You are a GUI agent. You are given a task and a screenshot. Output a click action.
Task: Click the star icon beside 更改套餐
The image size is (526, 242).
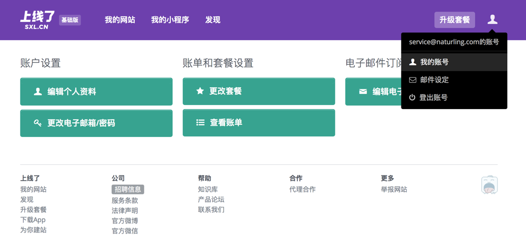coord(200,91)
